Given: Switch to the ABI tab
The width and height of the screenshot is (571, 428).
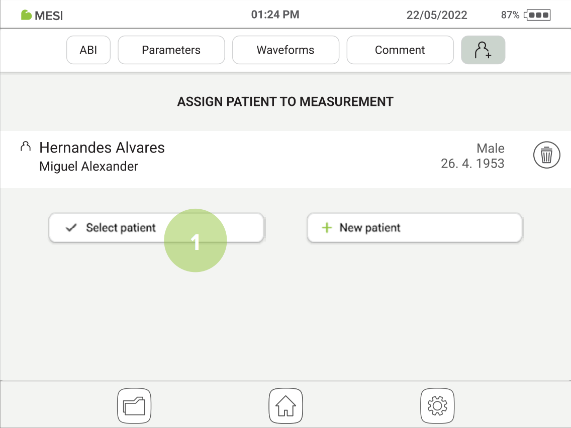Looking at the screenshot, I should (x=88, y=50).
